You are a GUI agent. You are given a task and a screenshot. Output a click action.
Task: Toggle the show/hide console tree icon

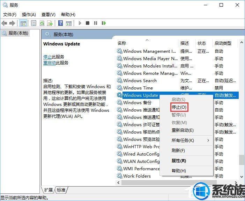click(x=23, y=23)
